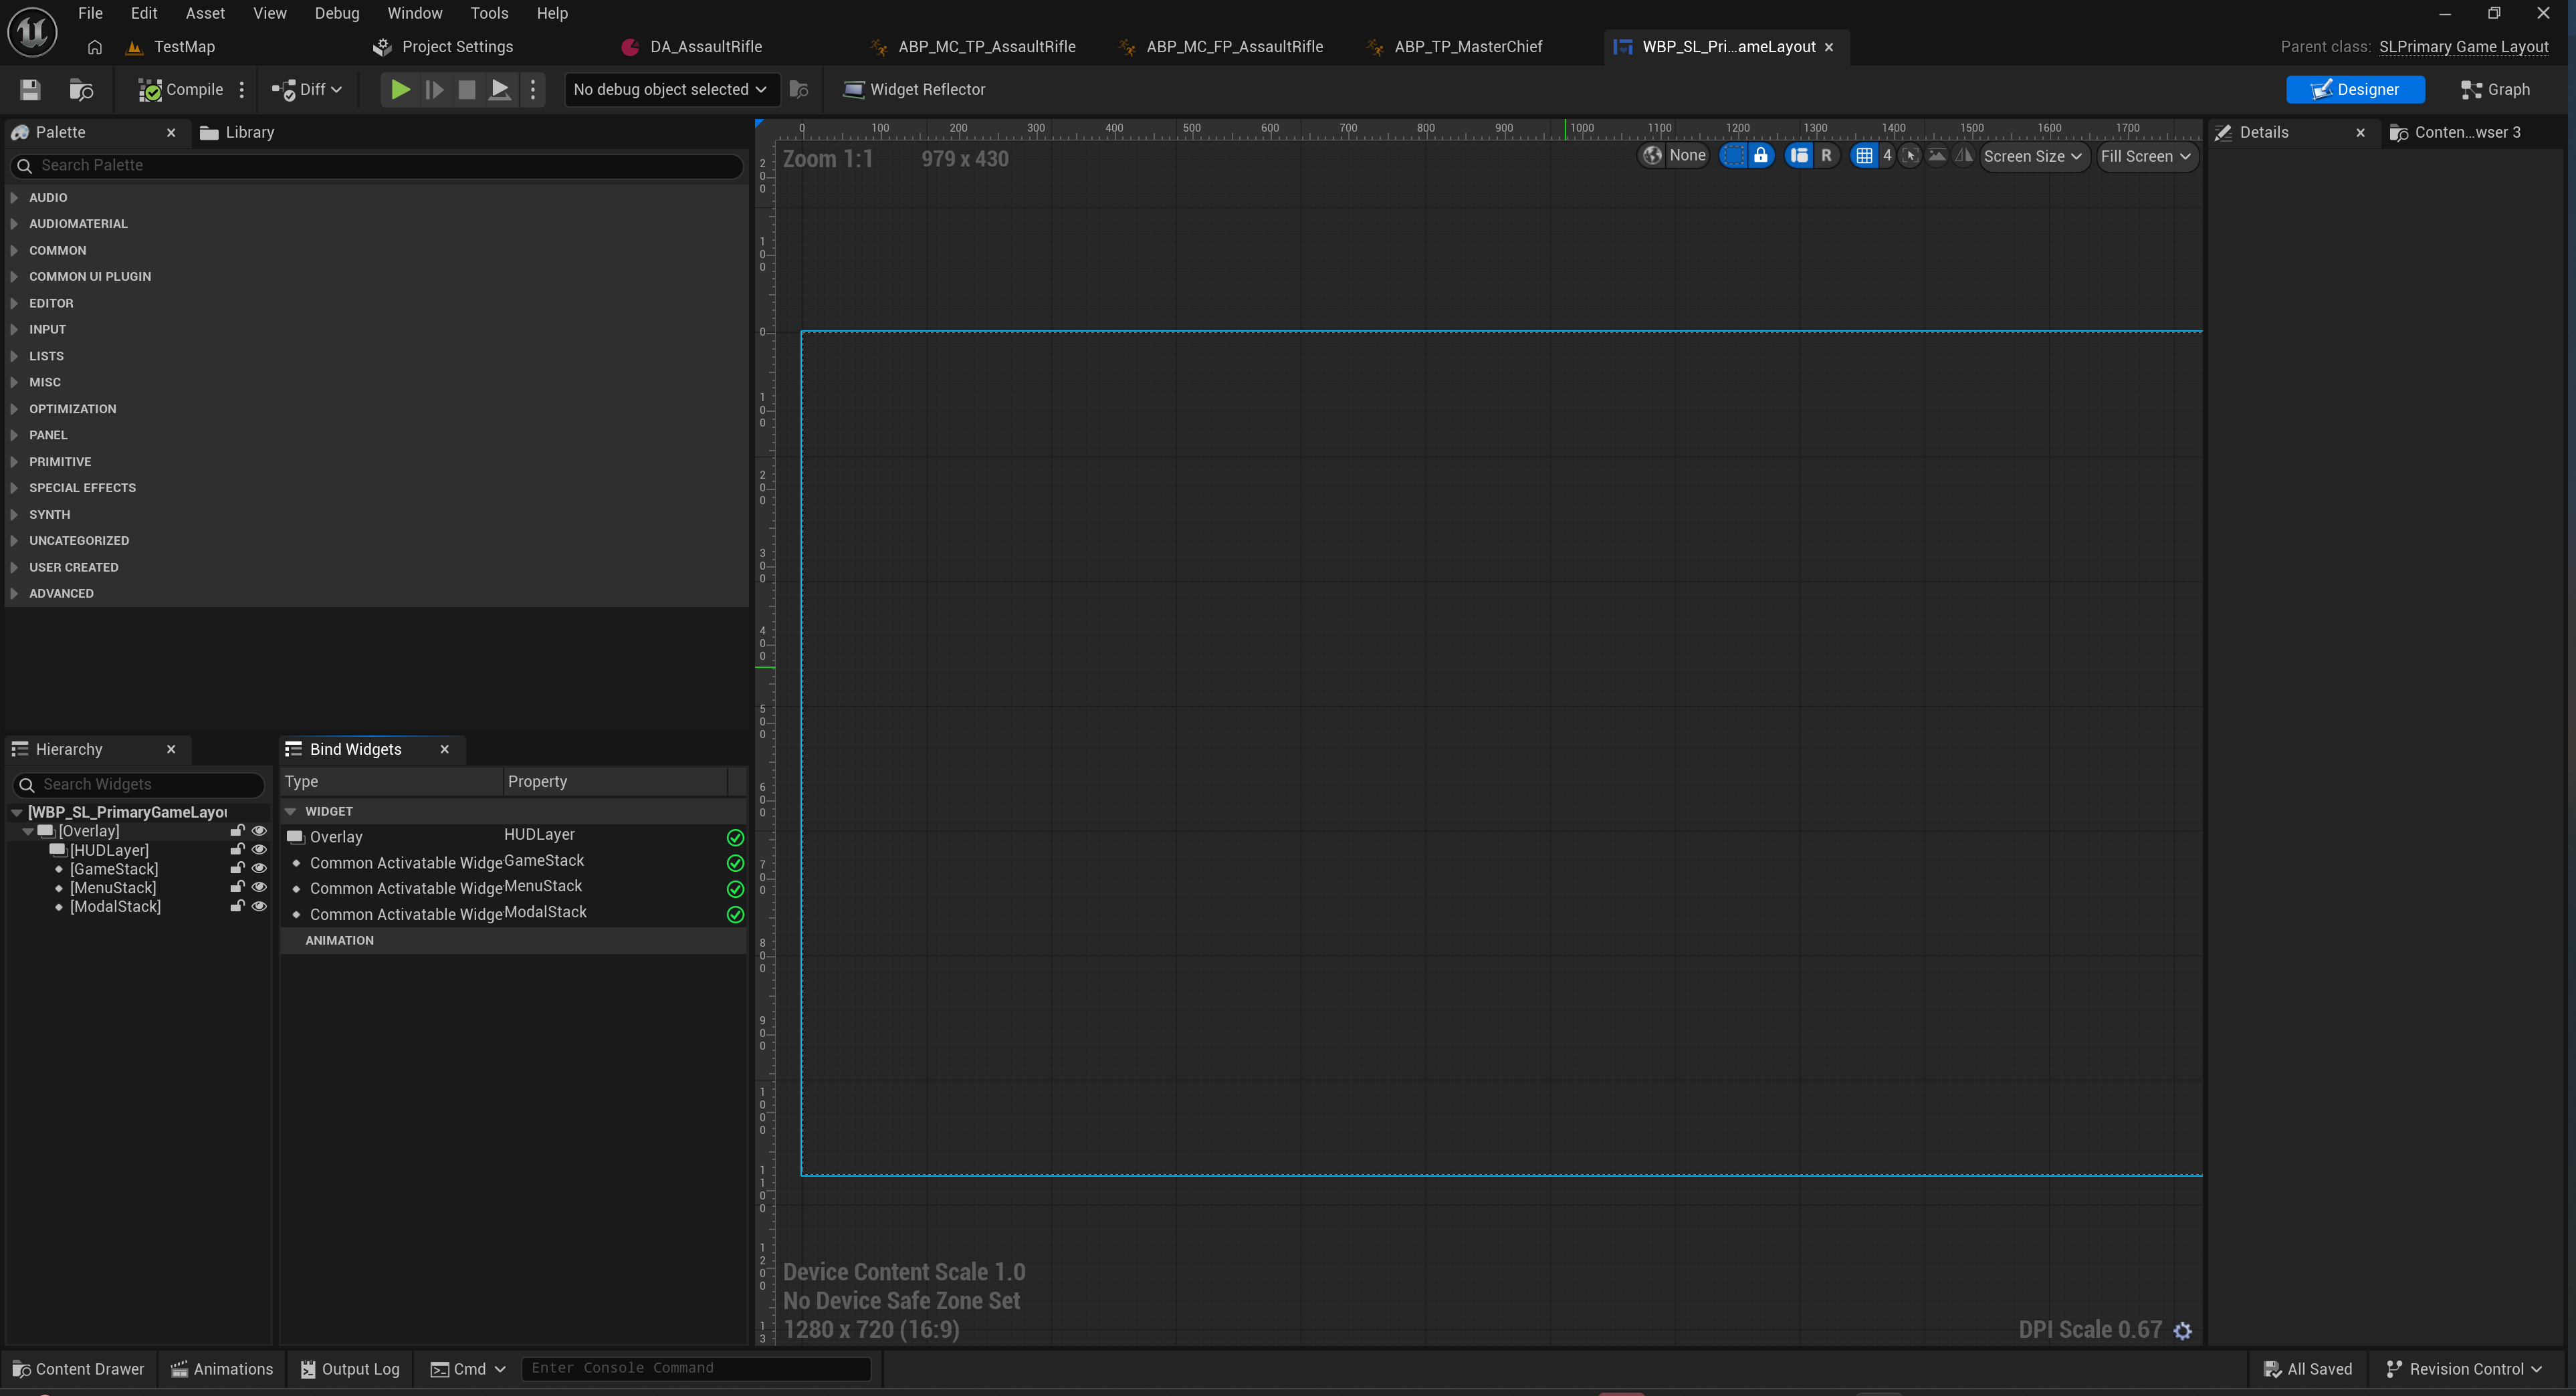Toggle visibility of the [Overlay] widget

click(x=259, y=831)
